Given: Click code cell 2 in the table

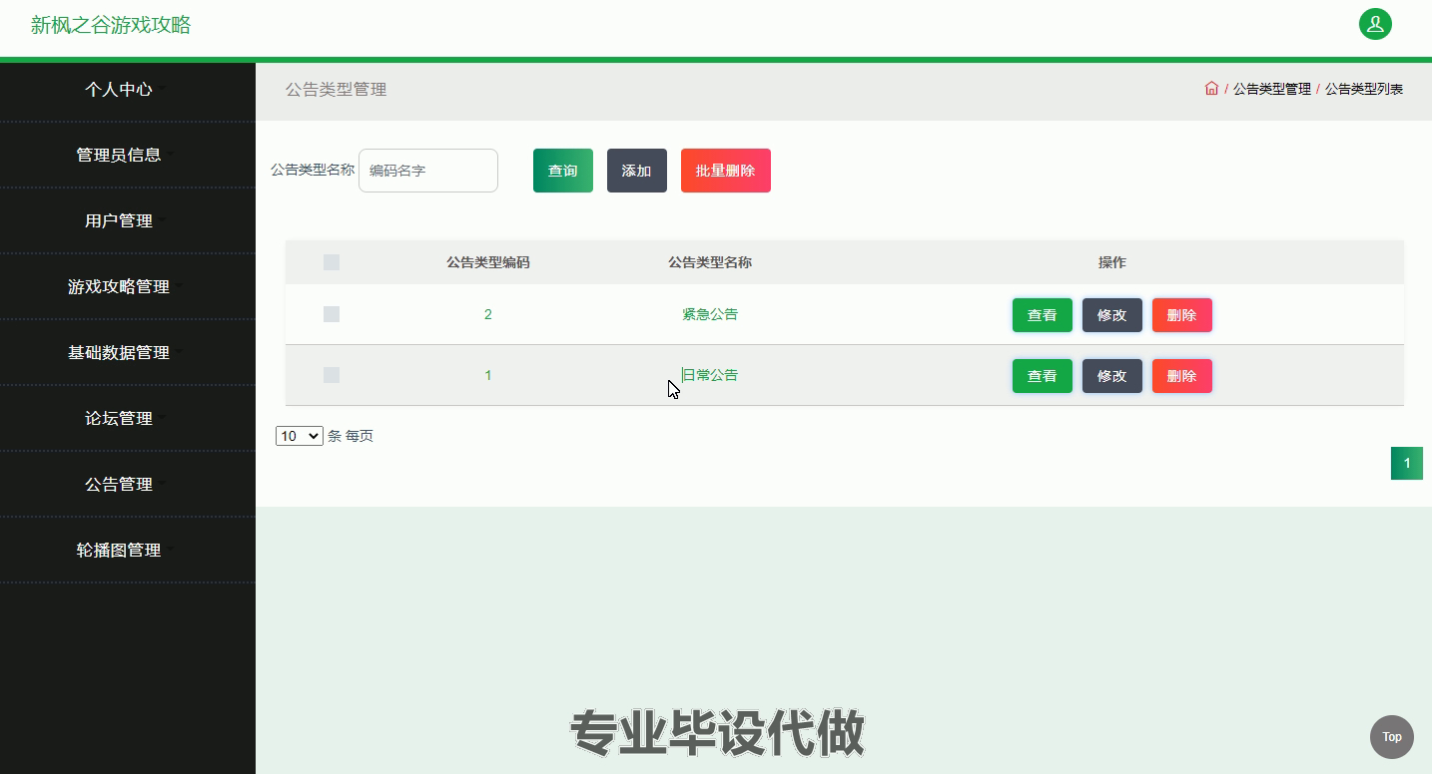Looking at the screenshot, I should coord(488,314).
